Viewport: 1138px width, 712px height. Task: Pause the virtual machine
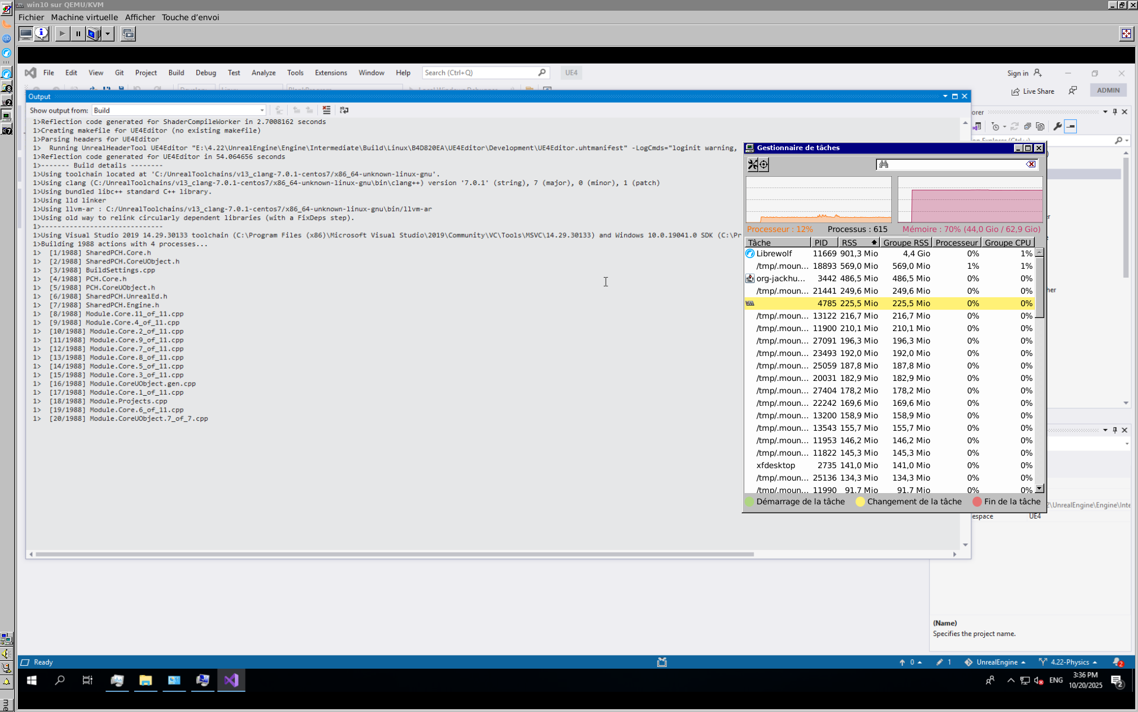pyautogui.click(x=78, y=34)
